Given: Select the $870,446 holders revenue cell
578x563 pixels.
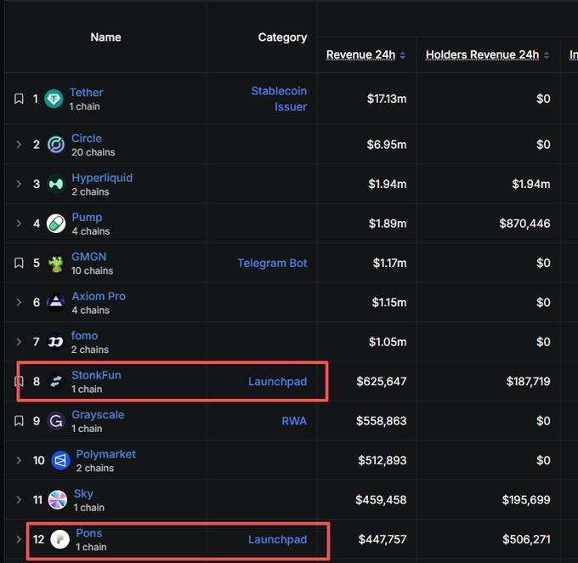Looking at the screenshot, I should point(524,224).
